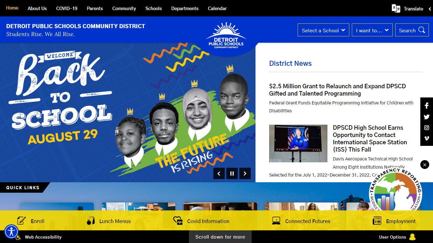Screen dimensions: 433x243
Task: Click the Employment jobs icon
Action: point(377,221)
